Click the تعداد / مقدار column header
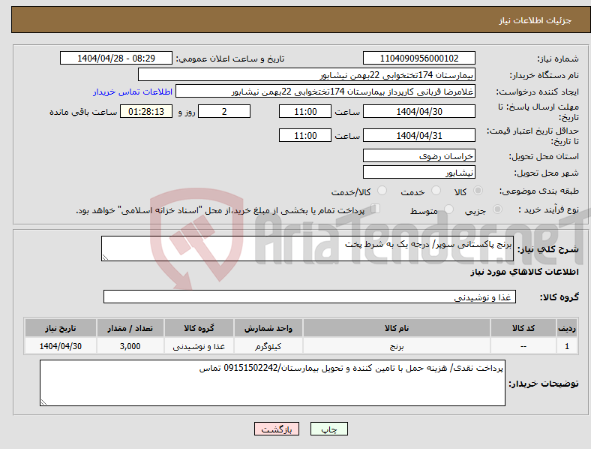This screenshot has height=449, width=591. pos(130,328)
